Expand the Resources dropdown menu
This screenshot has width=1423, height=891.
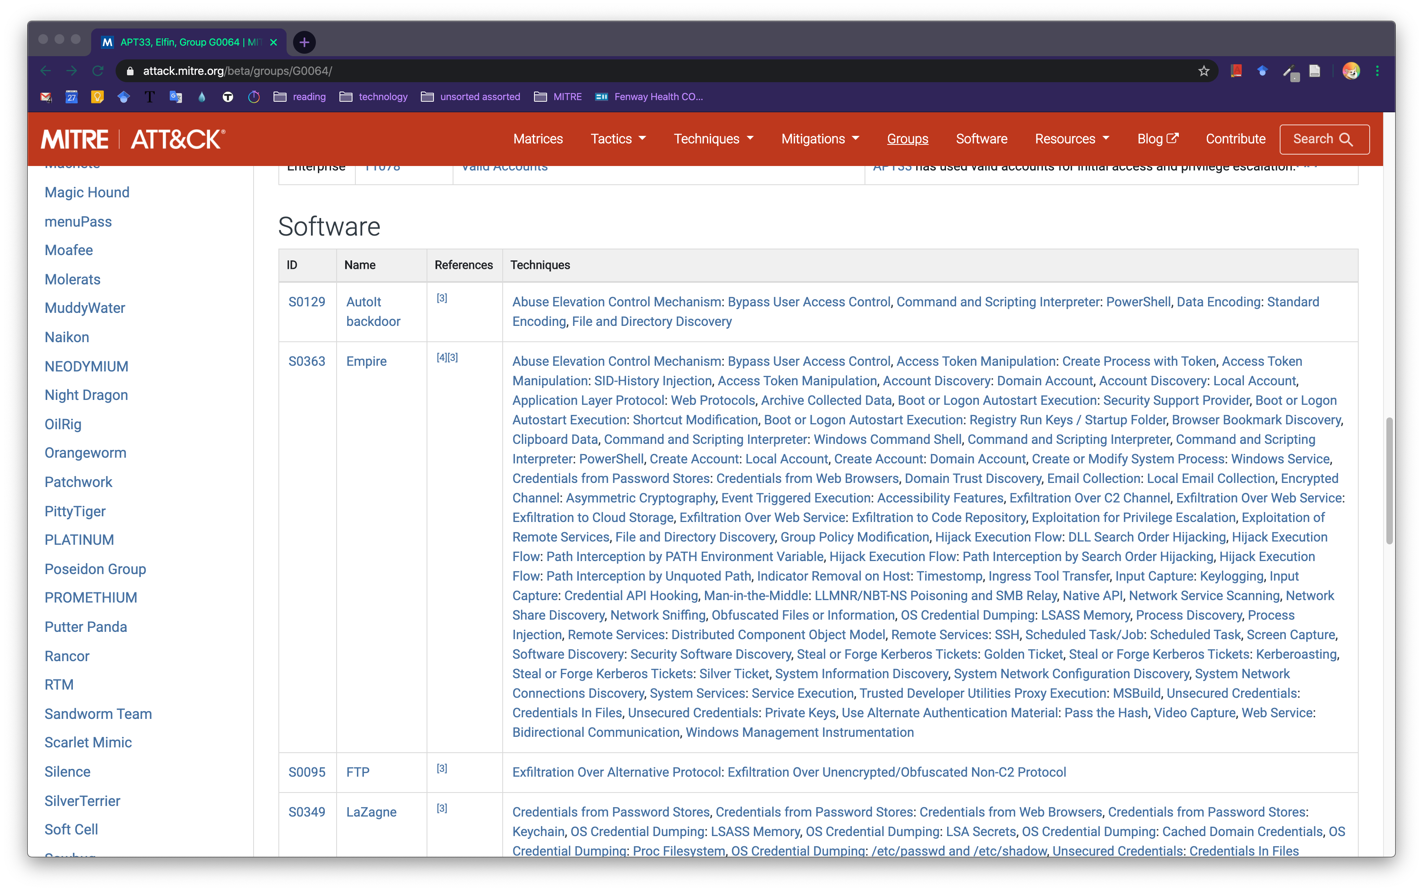[x=1072, y=139]
